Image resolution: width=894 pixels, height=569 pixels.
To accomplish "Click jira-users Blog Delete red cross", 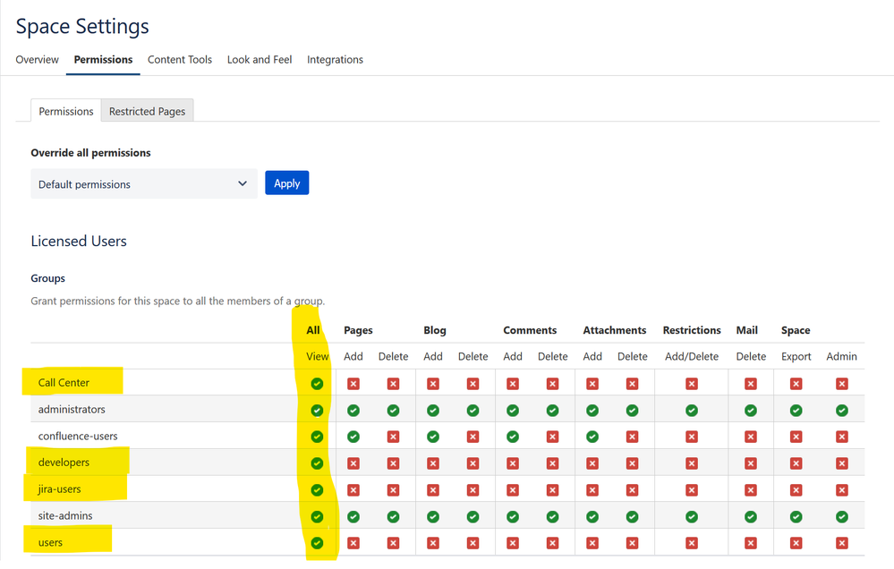I will click(473, 490).
